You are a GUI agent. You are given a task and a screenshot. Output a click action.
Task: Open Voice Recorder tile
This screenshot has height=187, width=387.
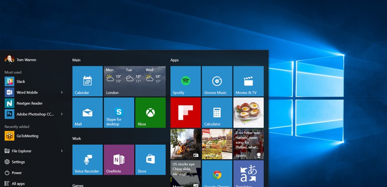coord(87,160)
